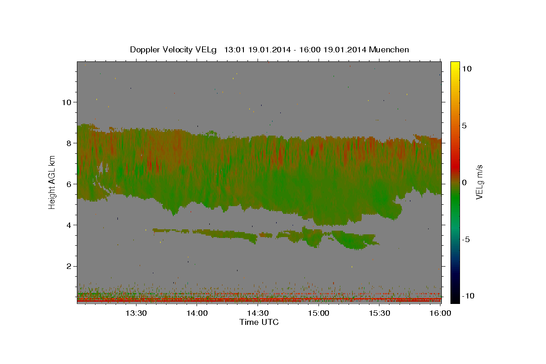This screenshot has width=546, height=364.
Task: Click the 13:30 time tick label
Action: pyautogui.click(x=136, y=313)
